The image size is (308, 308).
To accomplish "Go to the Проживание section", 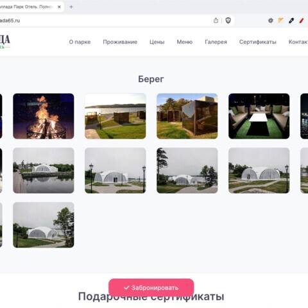I will [120, 42].
